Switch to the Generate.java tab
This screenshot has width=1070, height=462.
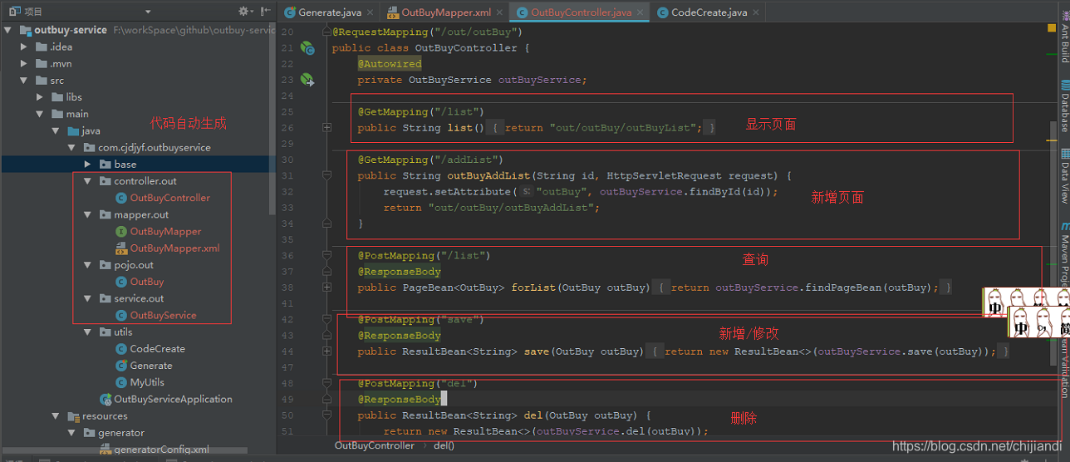coord(330,12)
